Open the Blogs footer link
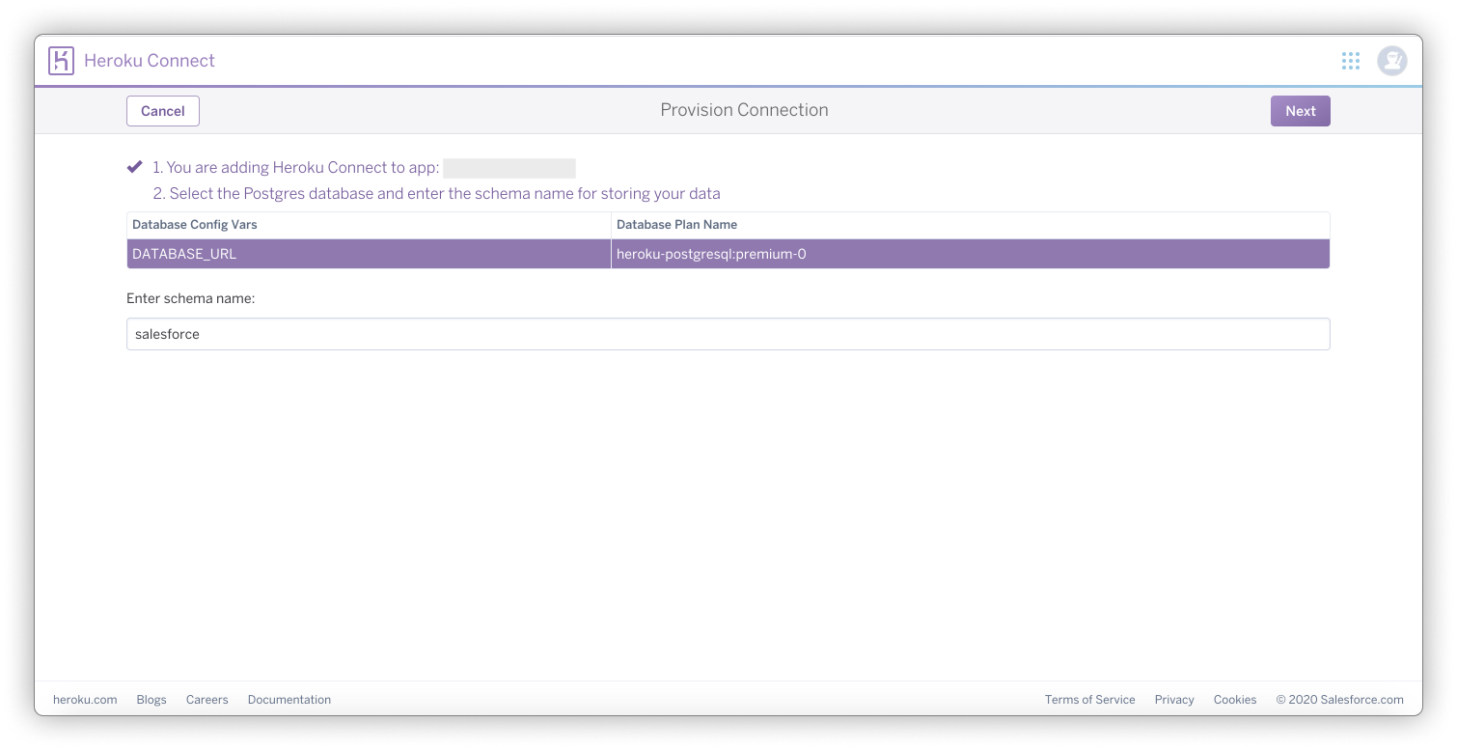This screenshot has height=750, width=1457. (151, 700)
